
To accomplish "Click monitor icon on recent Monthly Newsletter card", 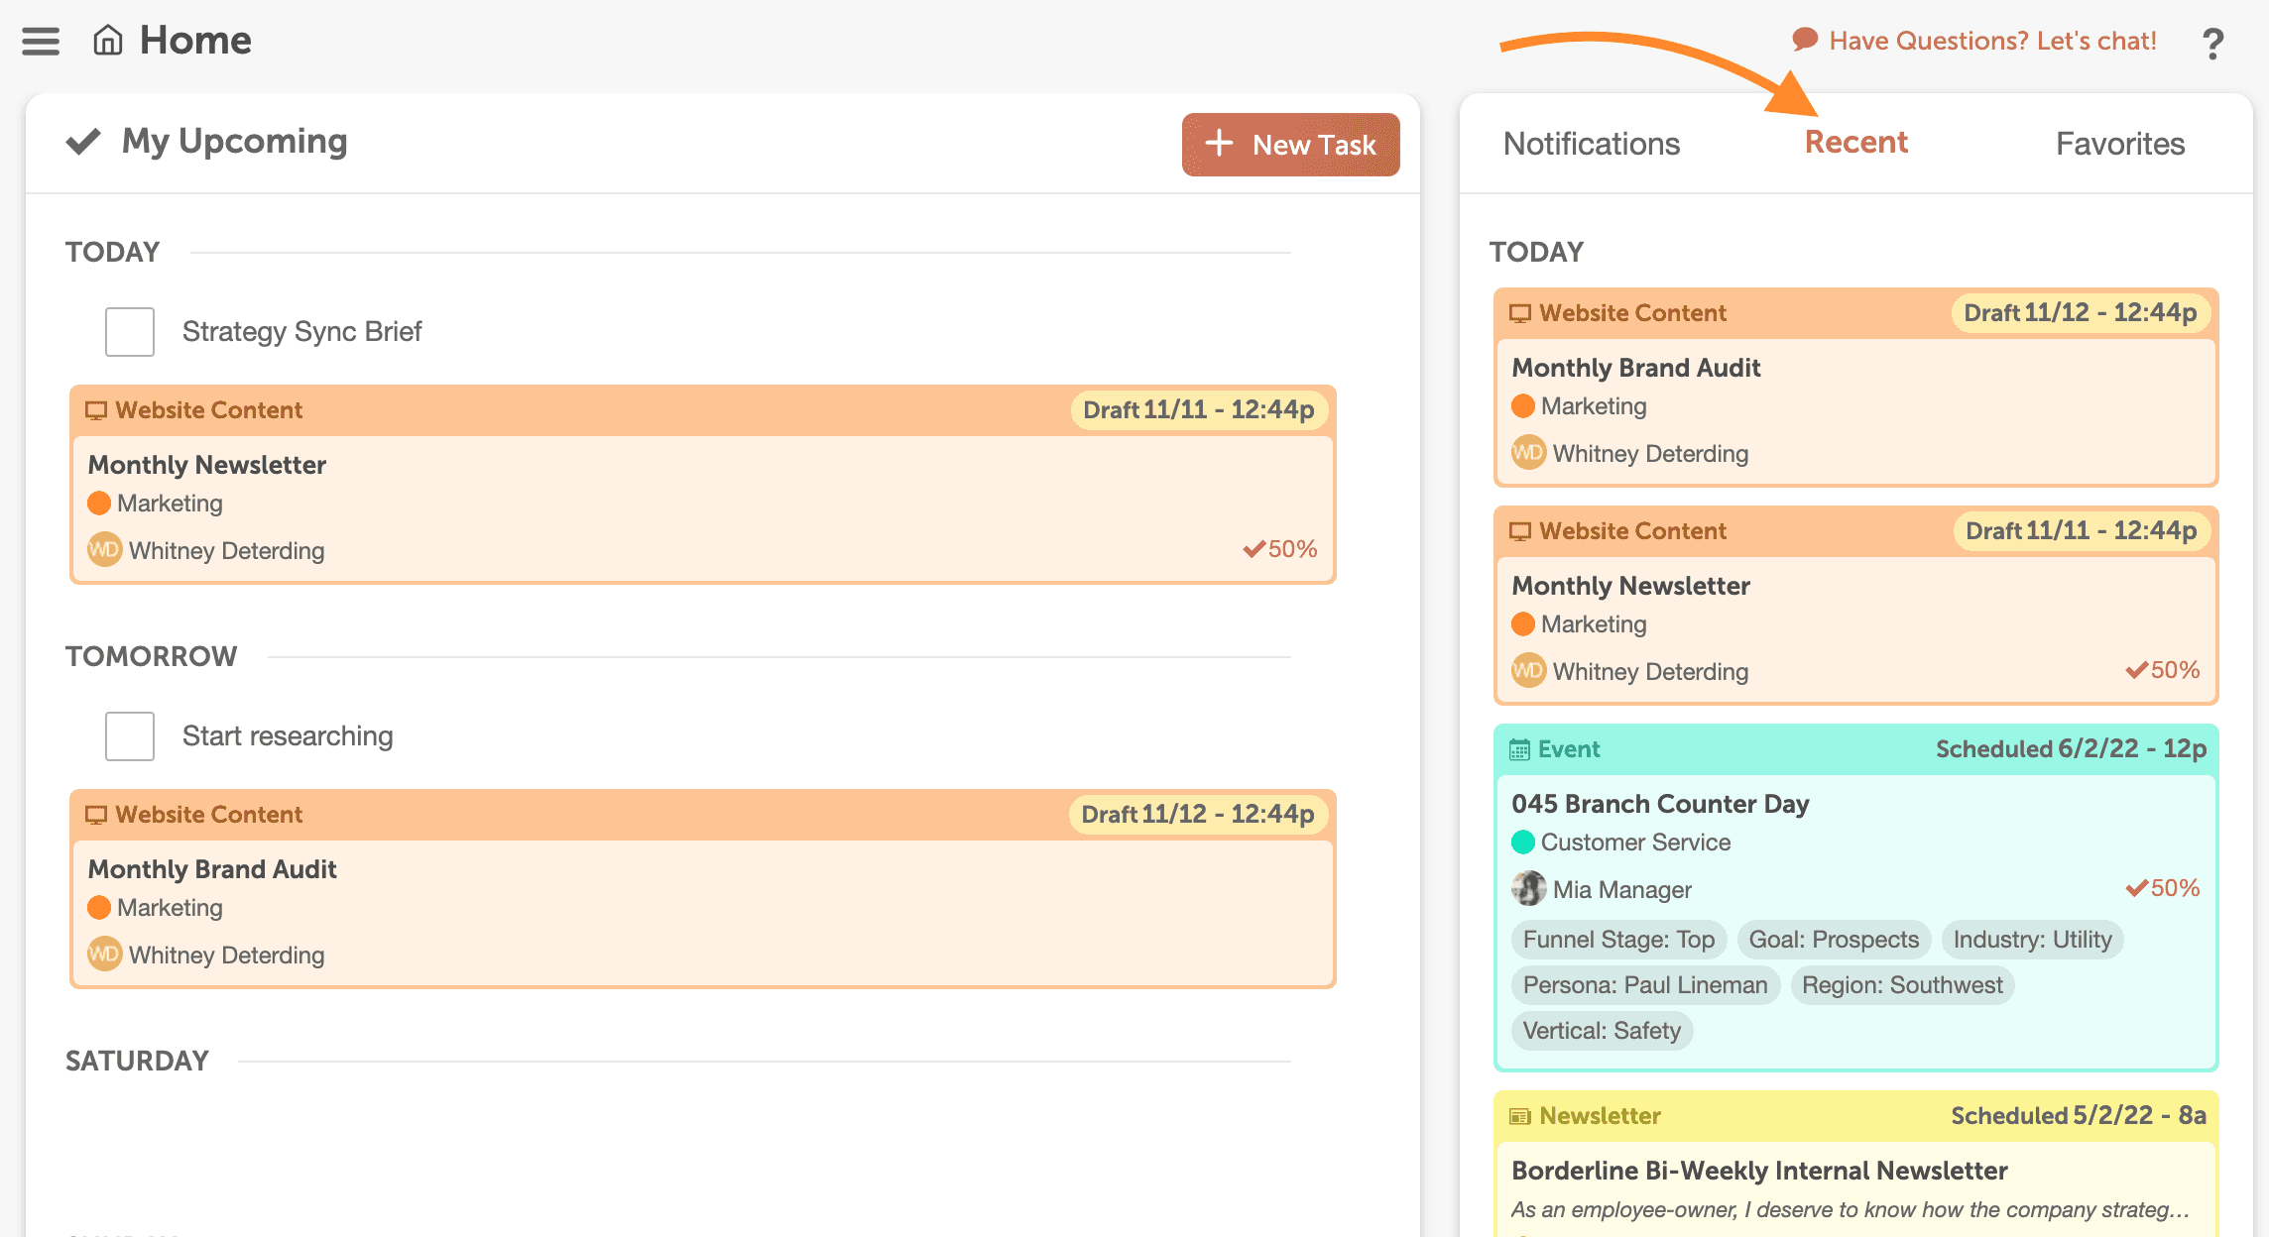I will [x=1520, y=531].
